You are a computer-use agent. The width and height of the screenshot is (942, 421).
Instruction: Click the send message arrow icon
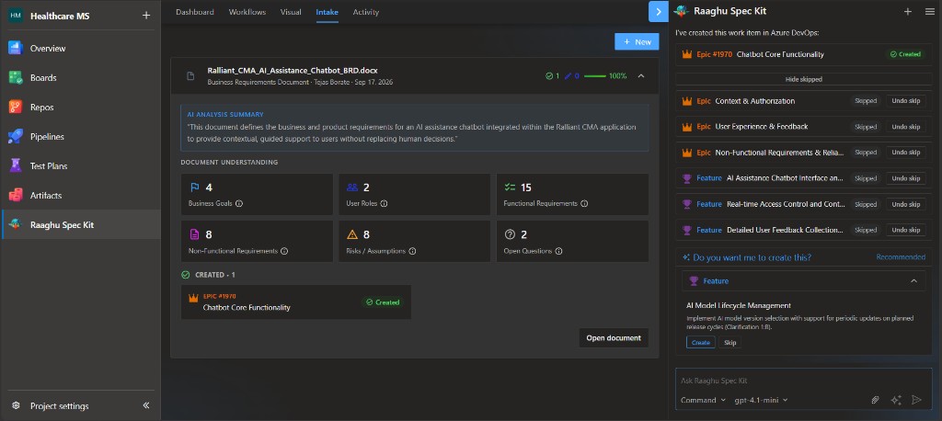916,399
